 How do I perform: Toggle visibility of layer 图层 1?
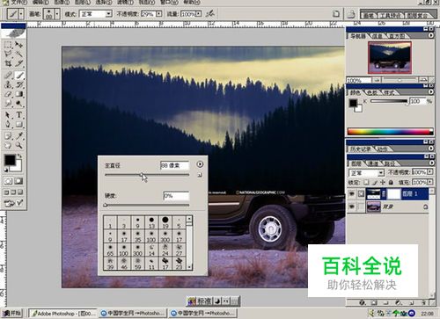coord(351,193)
